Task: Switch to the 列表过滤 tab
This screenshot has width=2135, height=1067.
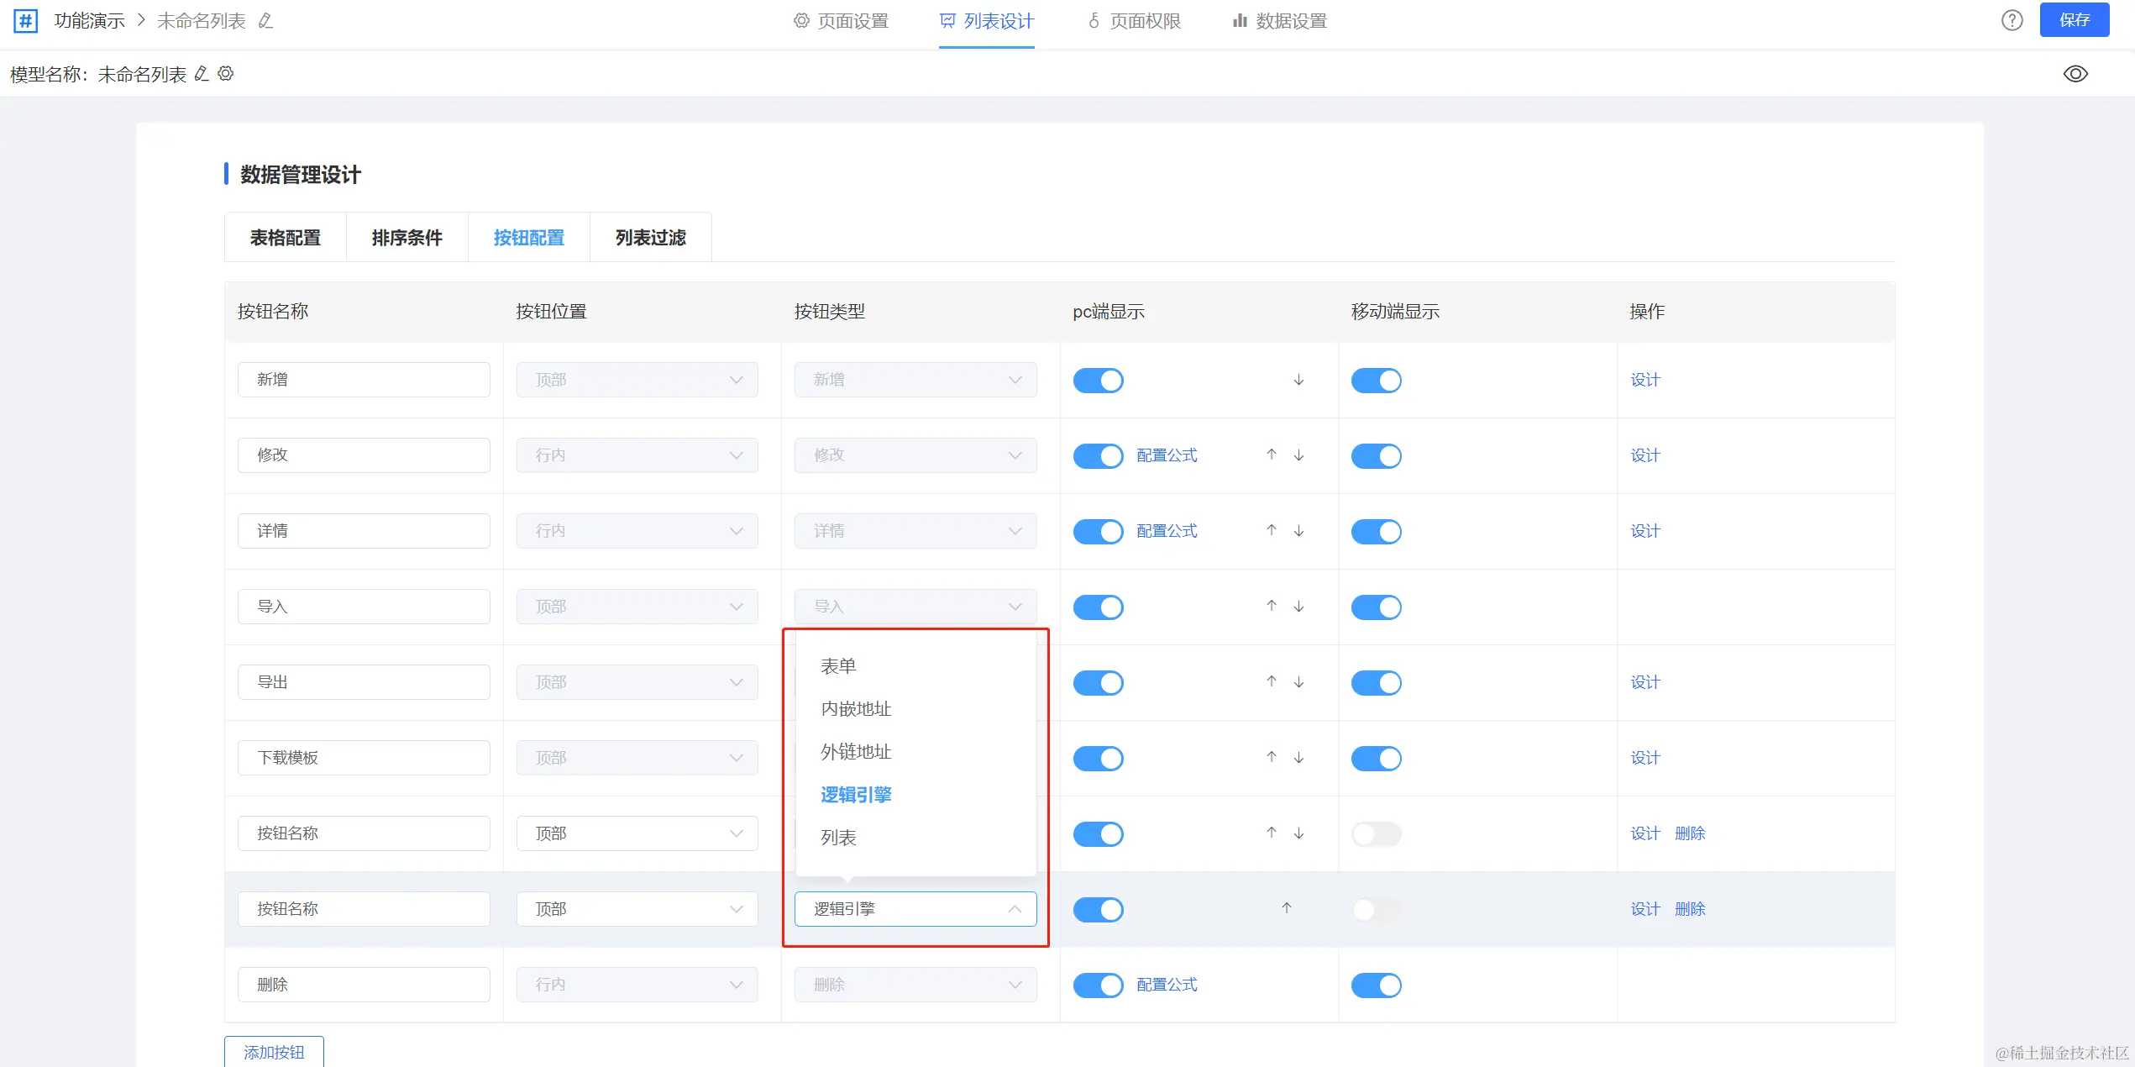Action: pyautogui.click(x=650, y=238)
